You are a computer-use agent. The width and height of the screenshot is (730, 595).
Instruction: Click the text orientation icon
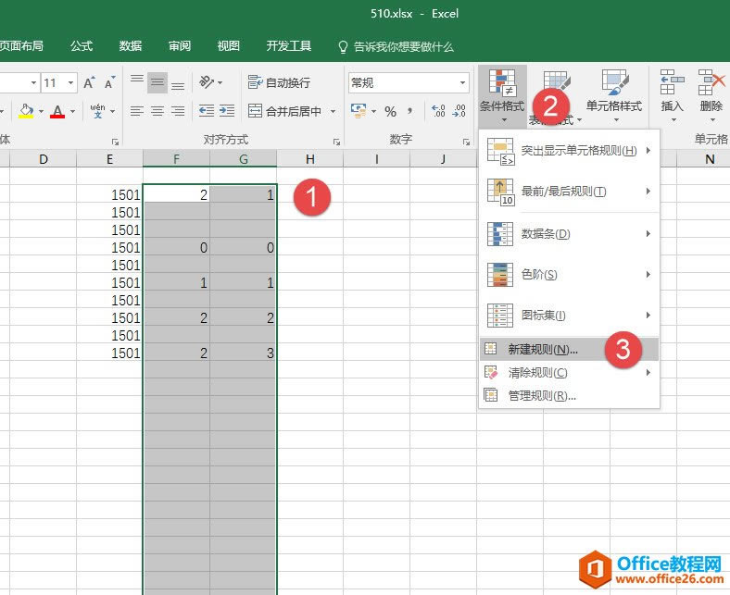pos(208,83)
